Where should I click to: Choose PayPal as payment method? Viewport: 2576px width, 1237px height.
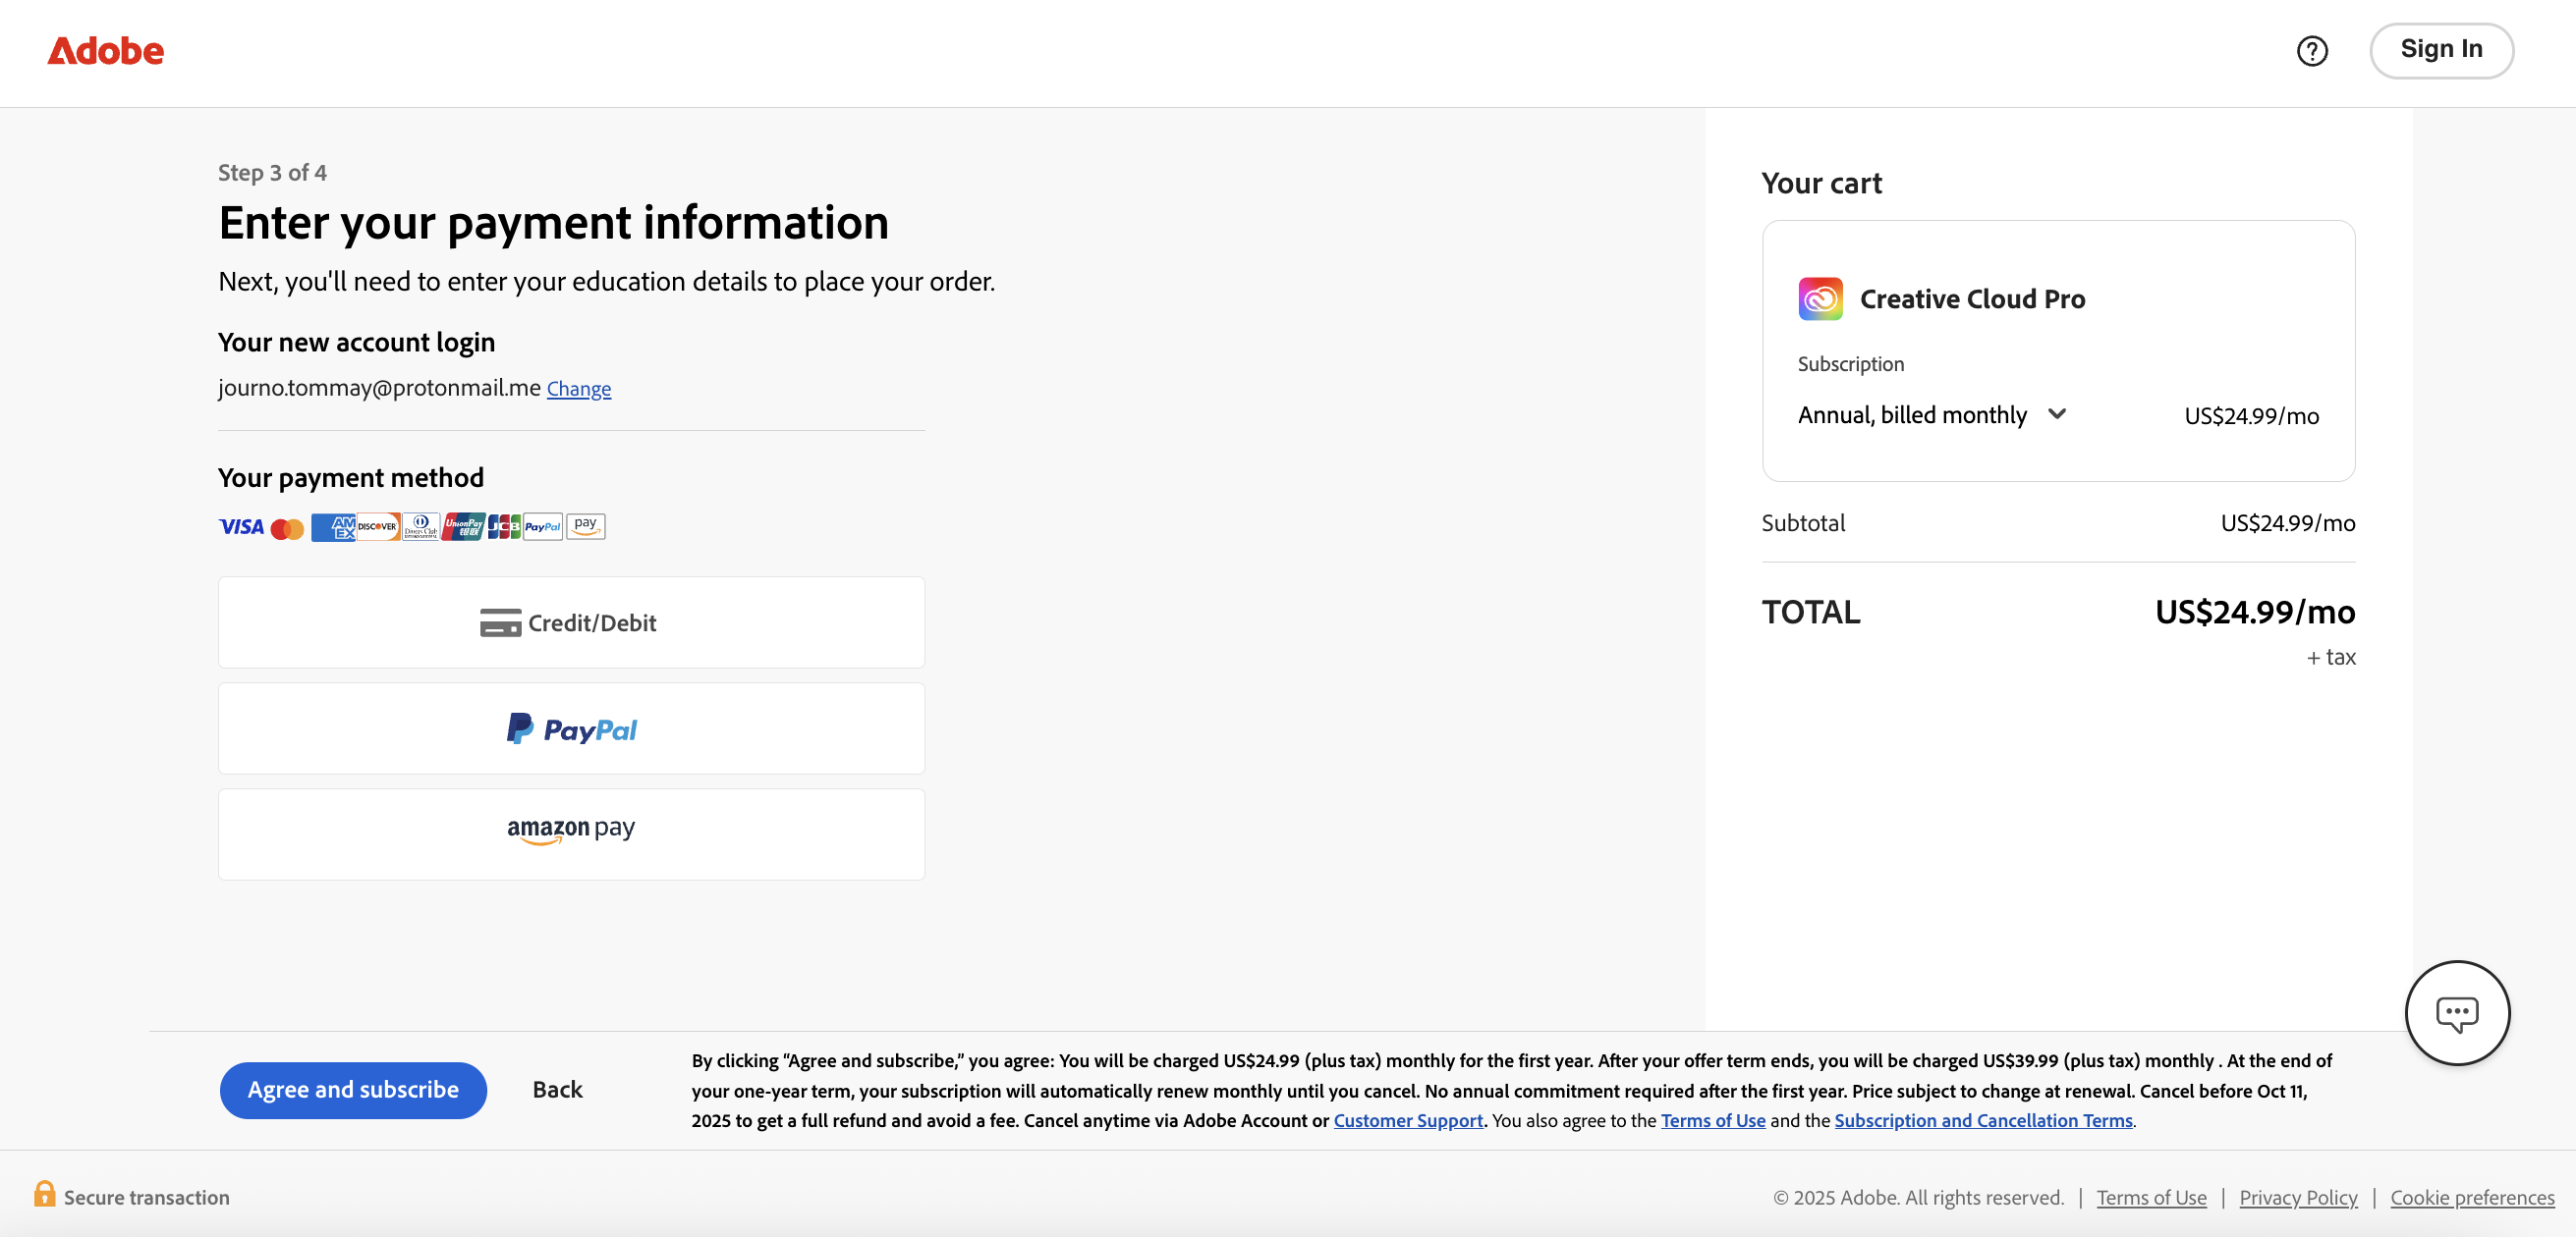tap(571, 728)
